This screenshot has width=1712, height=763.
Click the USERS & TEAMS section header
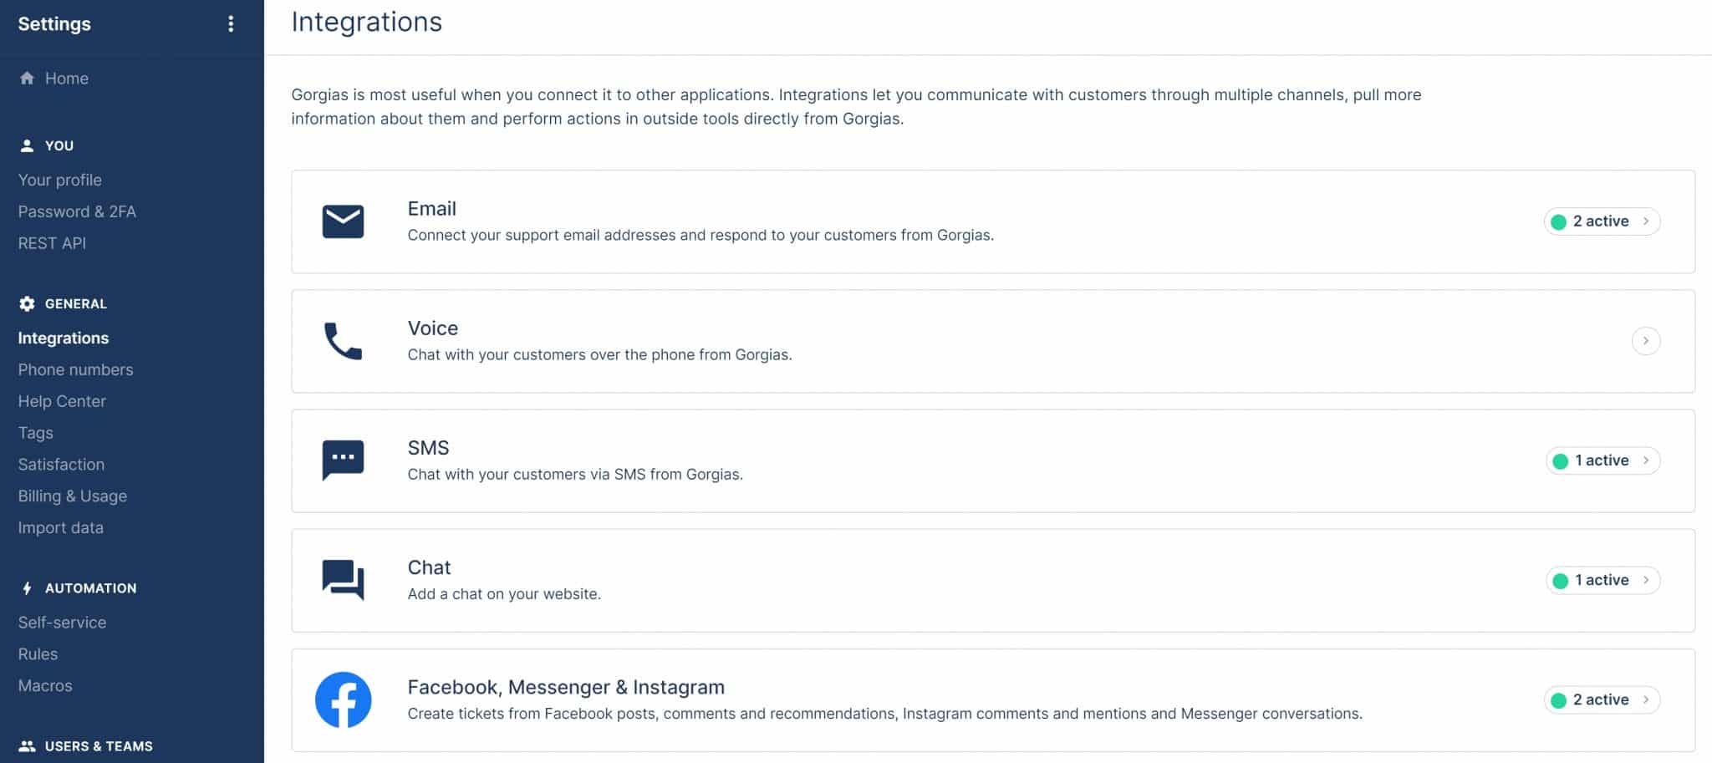[99, 746]
